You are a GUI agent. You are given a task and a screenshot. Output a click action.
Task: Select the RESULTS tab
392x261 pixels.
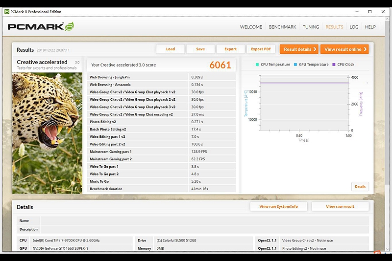(x=334, y=27)
